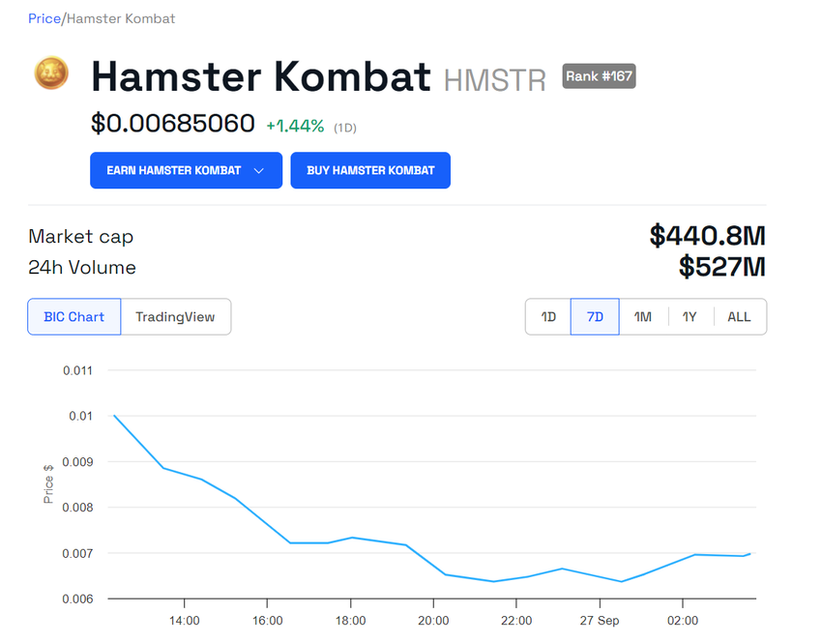Screen dimensions: 822x642
Task: Switch to the TradingView chart tab
Action: [176, 316]
